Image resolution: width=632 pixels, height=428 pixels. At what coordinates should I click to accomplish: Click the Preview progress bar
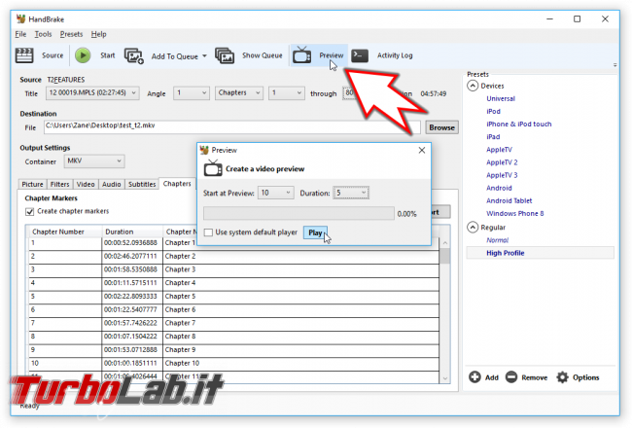click(x=298, y=213)
